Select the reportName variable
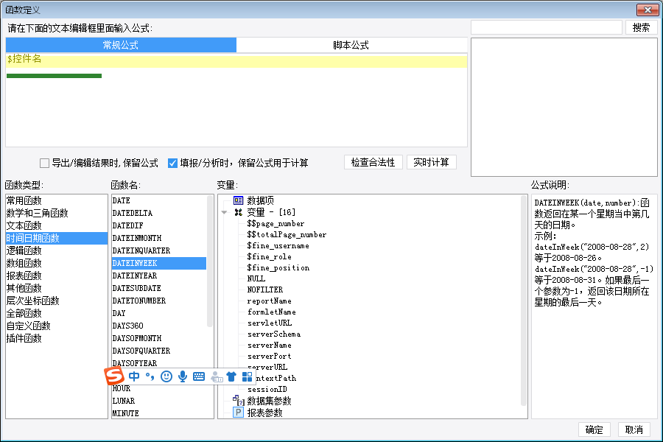The image size is (663, 442). (x=270, y=301)
